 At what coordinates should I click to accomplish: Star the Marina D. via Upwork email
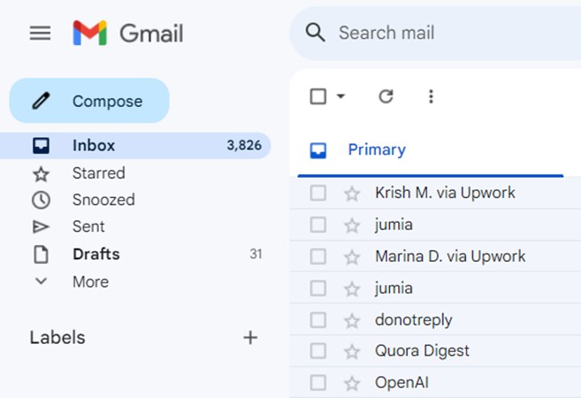[x=352, y=257]
